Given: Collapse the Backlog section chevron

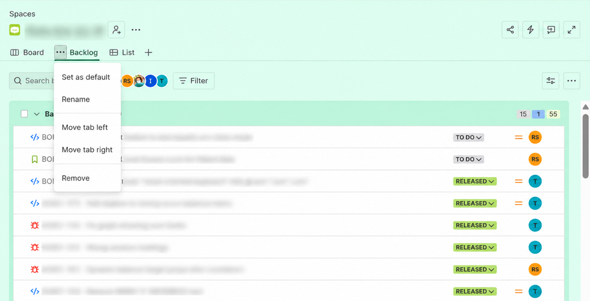Looking at the screenshot, I should point(37,114).
